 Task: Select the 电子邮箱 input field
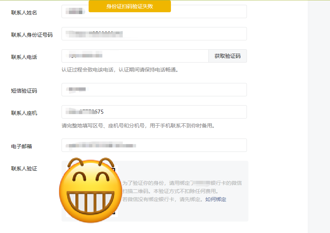click(154, 145)
